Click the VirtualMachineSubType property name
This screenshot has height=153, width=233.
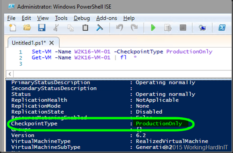tap(46, 147)
